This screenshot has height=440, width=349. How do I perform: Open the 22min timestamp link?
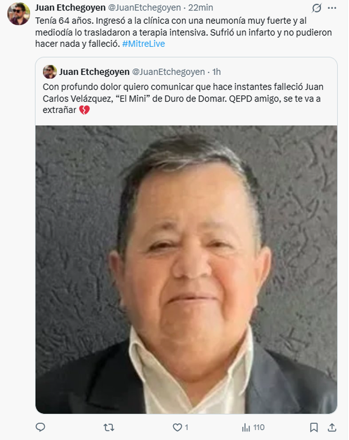tap(200, 7)
